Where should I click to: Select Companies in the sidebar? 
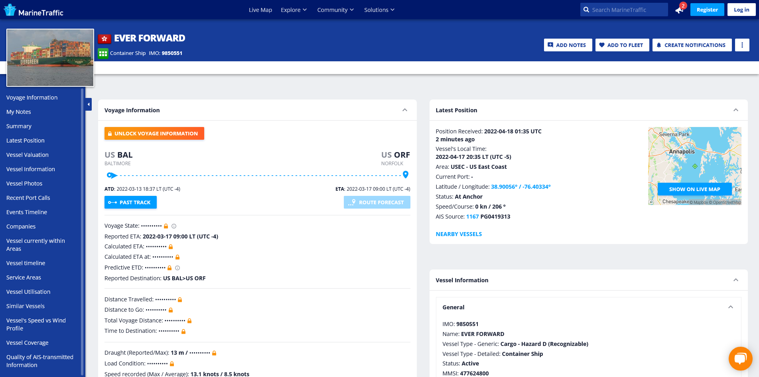(x=21, y=227)
